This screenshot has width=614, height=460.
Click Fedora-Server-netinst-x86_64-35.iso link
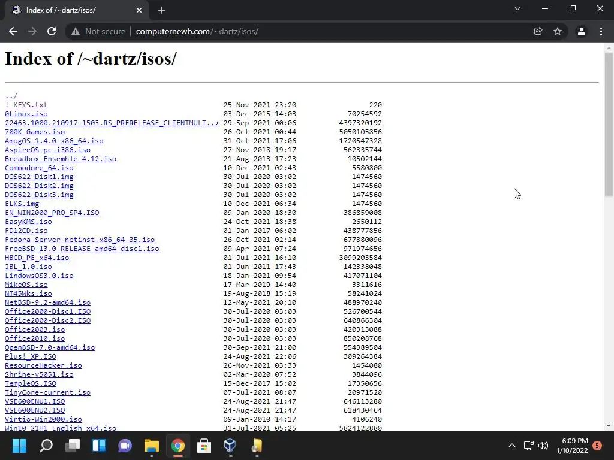[80, 240]
